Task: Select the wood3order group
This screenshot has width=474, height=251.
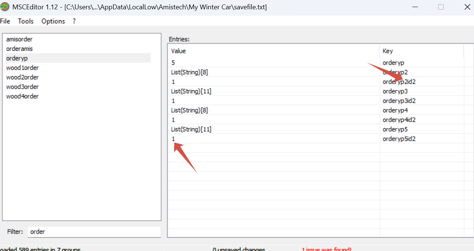Action: tap(22, 87)
